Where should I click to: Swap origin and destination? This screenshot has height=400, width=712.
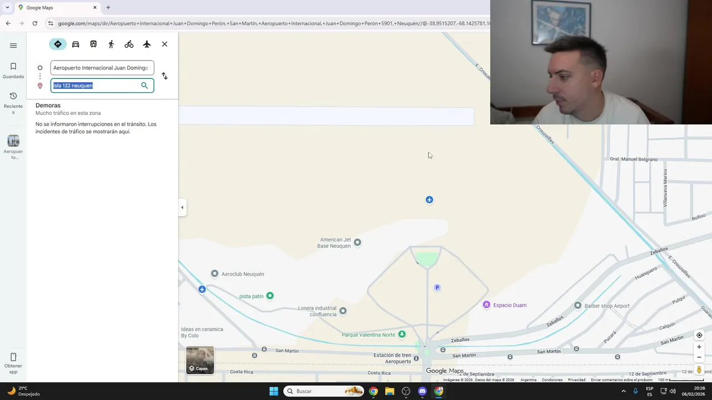(164, 76)
